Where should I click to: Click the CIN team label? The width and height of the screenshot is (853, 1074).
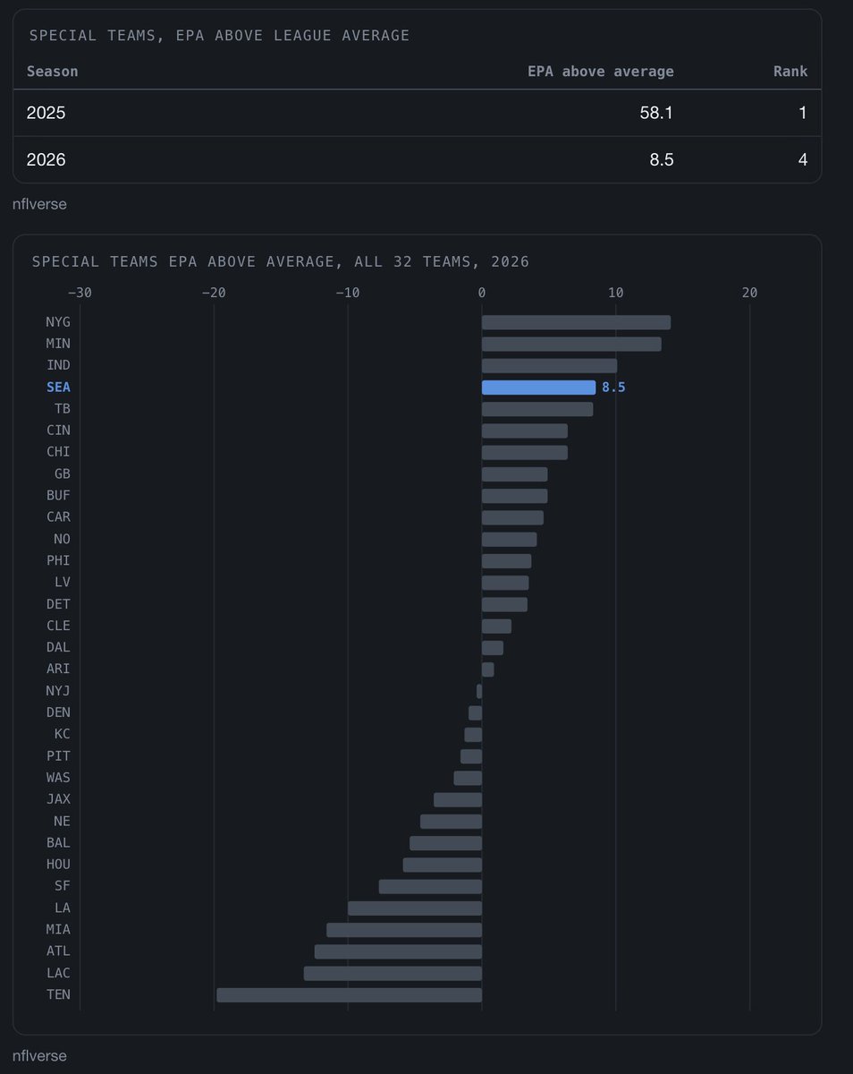tap(58, 430)
